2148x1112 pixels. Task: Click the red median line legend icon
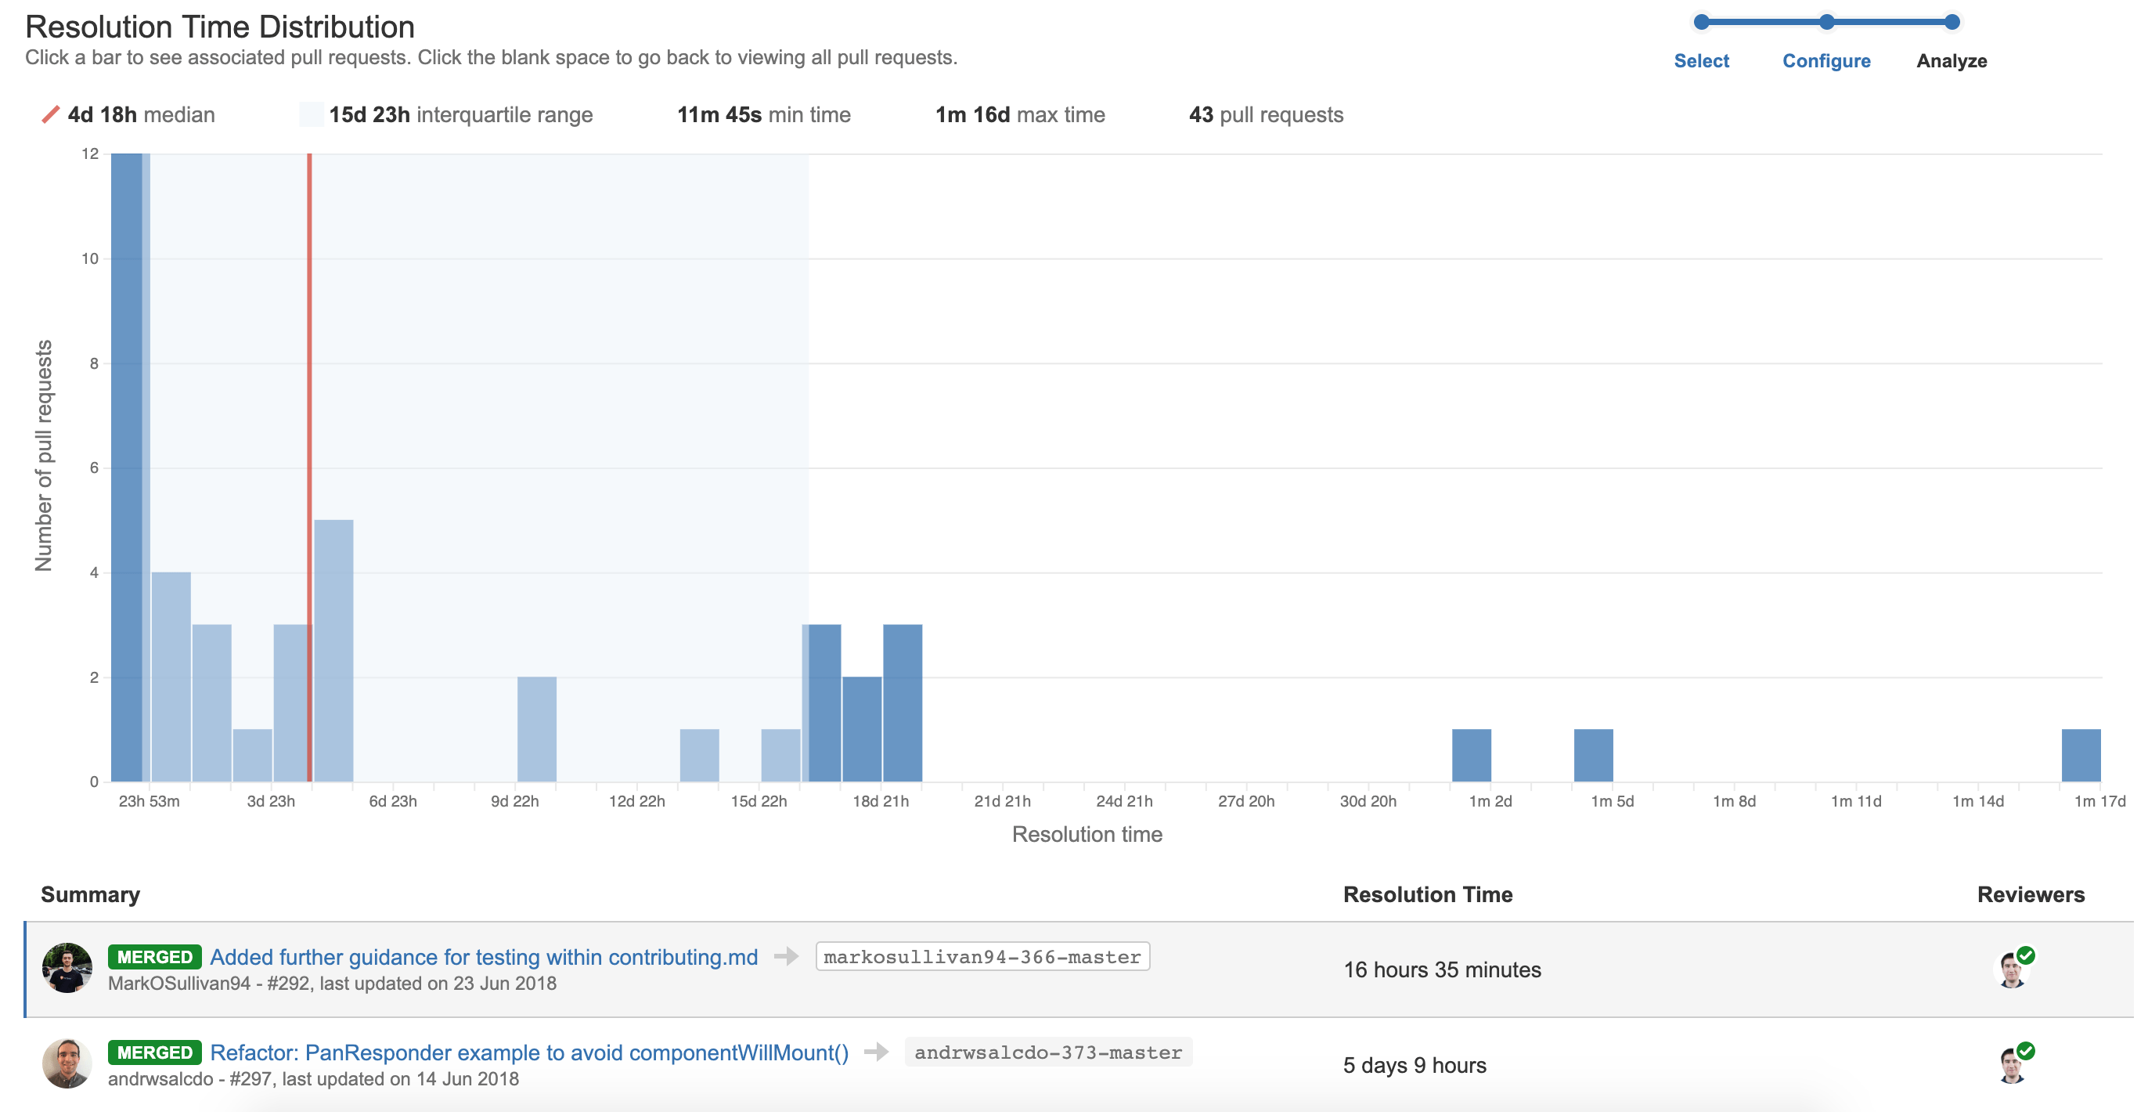point(50,114)
